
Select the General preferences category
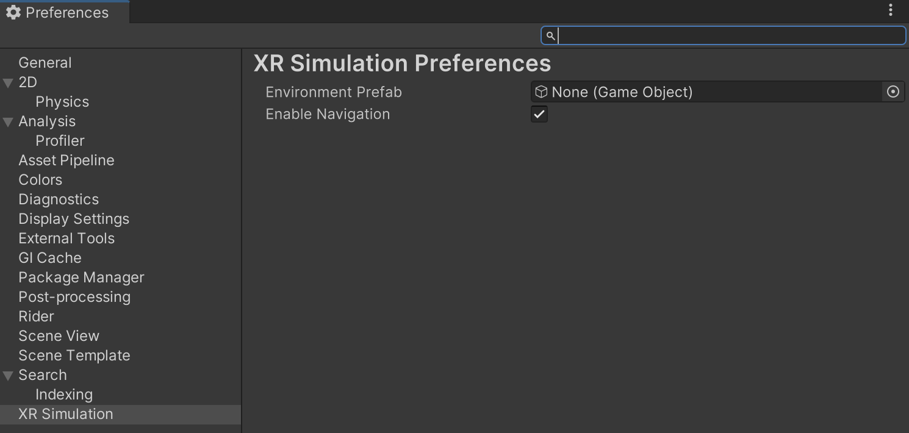click(x=45, y=62)
